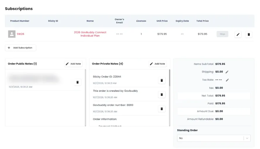Edit the Tax Rate
The height and width of the screenshot is (149, 260).
[227, 80]
